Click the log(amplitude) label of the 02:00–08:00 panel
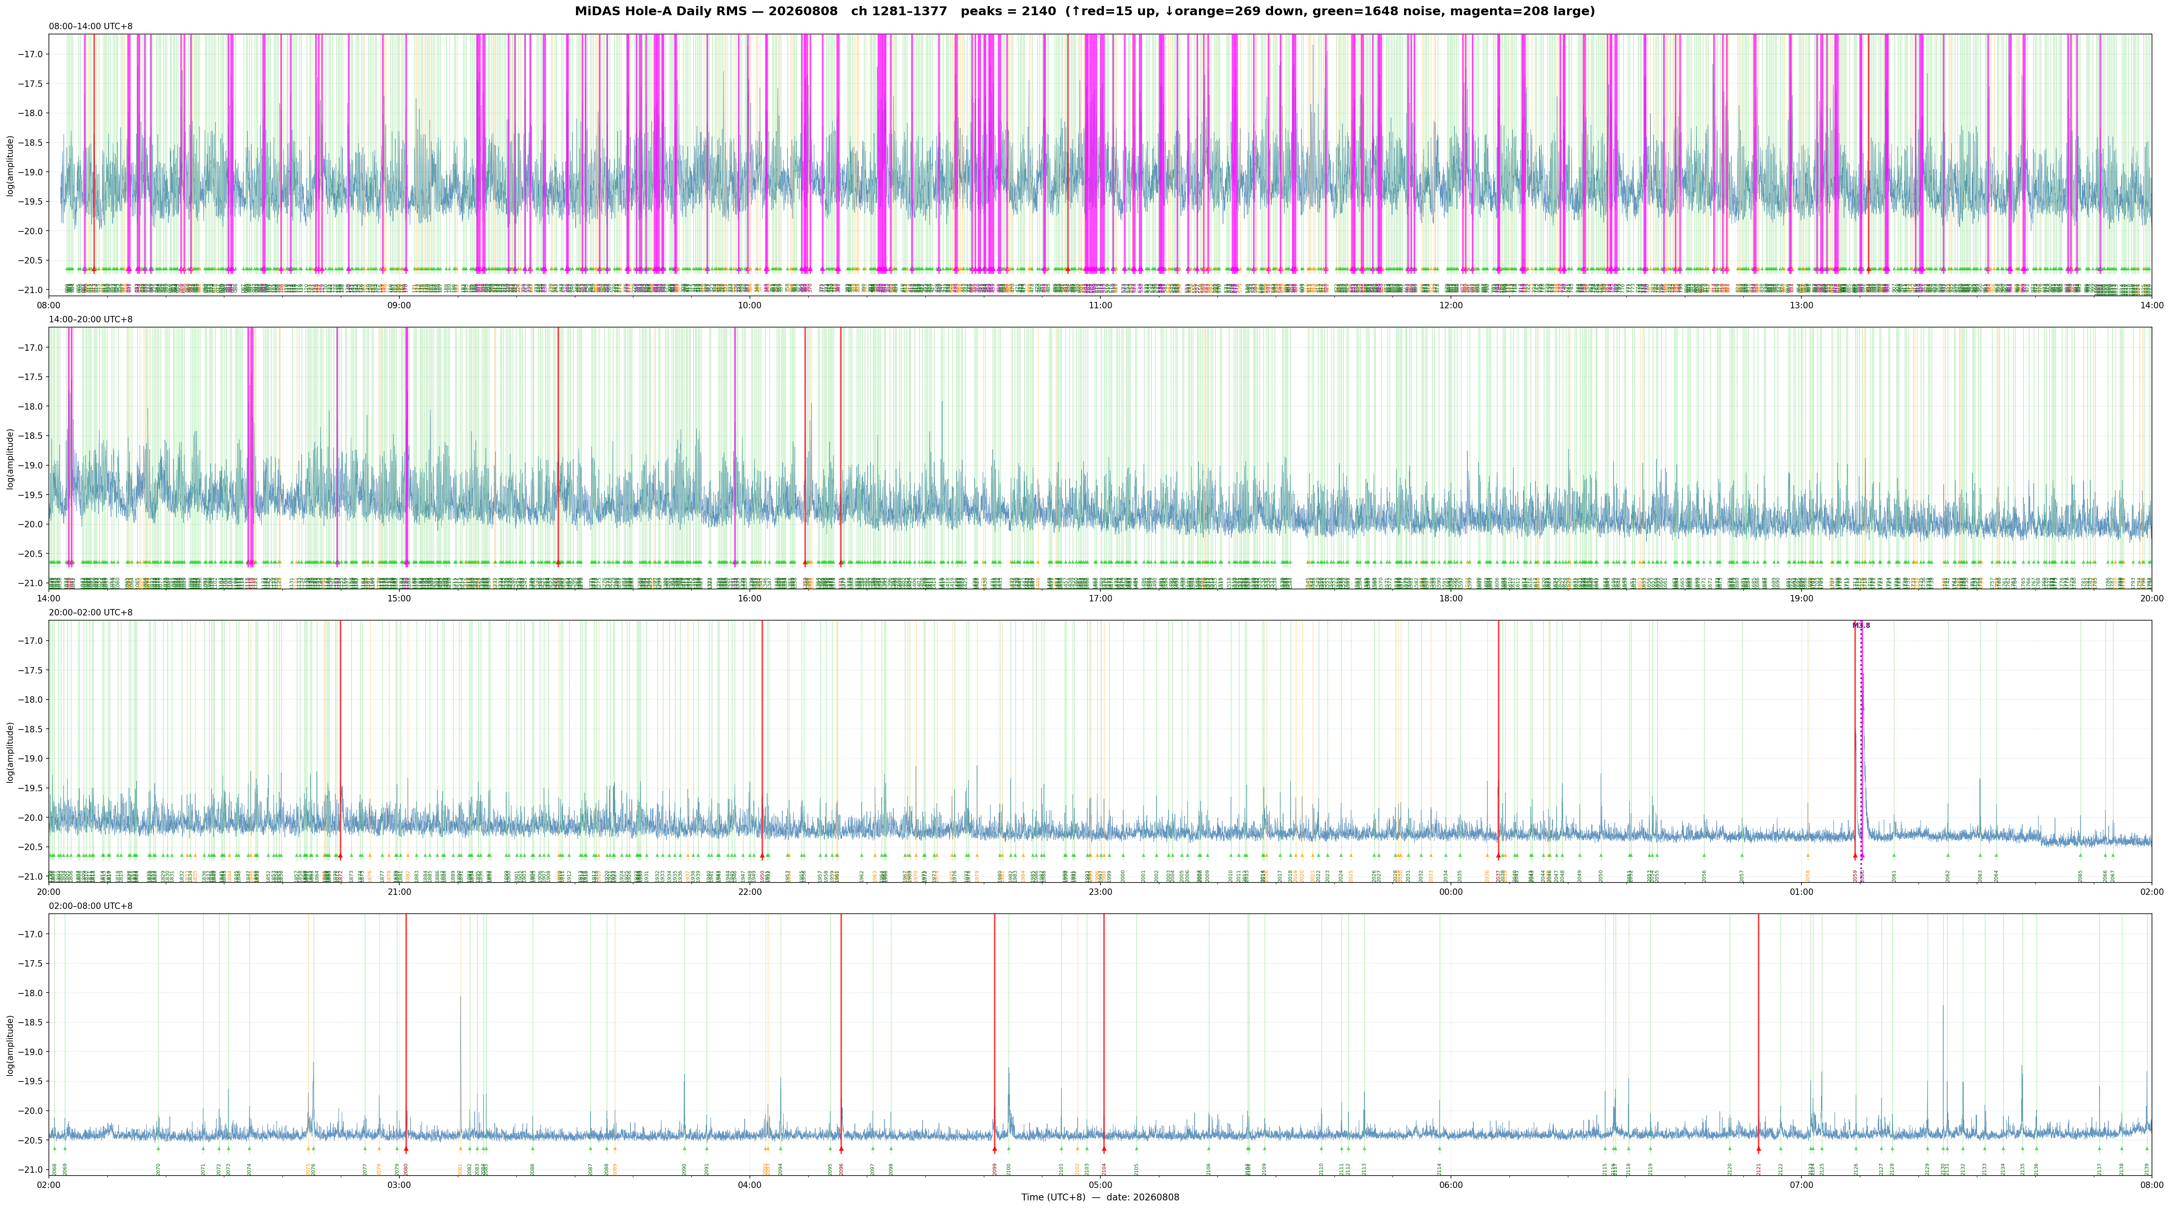Screen dimensions: 2170x1208 coord(10,1045)
